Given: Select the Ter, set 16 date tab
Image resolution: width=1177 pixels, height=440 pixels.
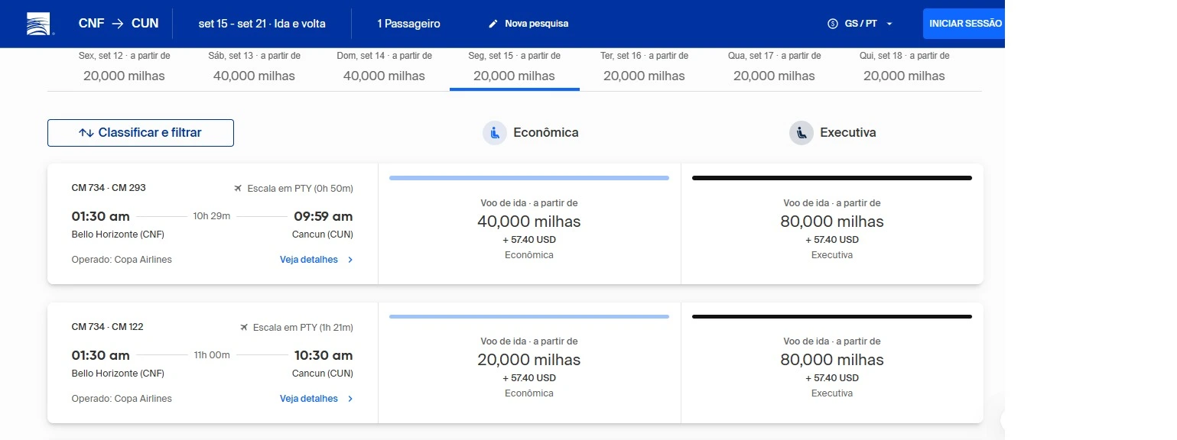Looking at the screenshot, I should [644, 67].
